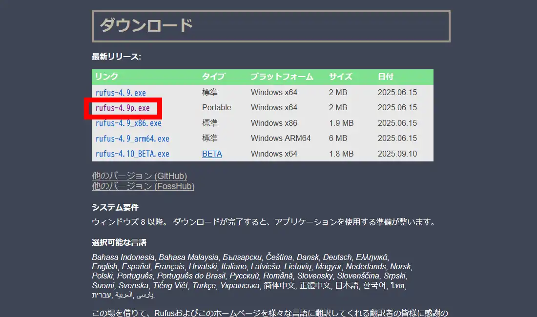537x317 pixels.
Task: Open 他のバージョン (FossHub) link
Action: point(143,186)
